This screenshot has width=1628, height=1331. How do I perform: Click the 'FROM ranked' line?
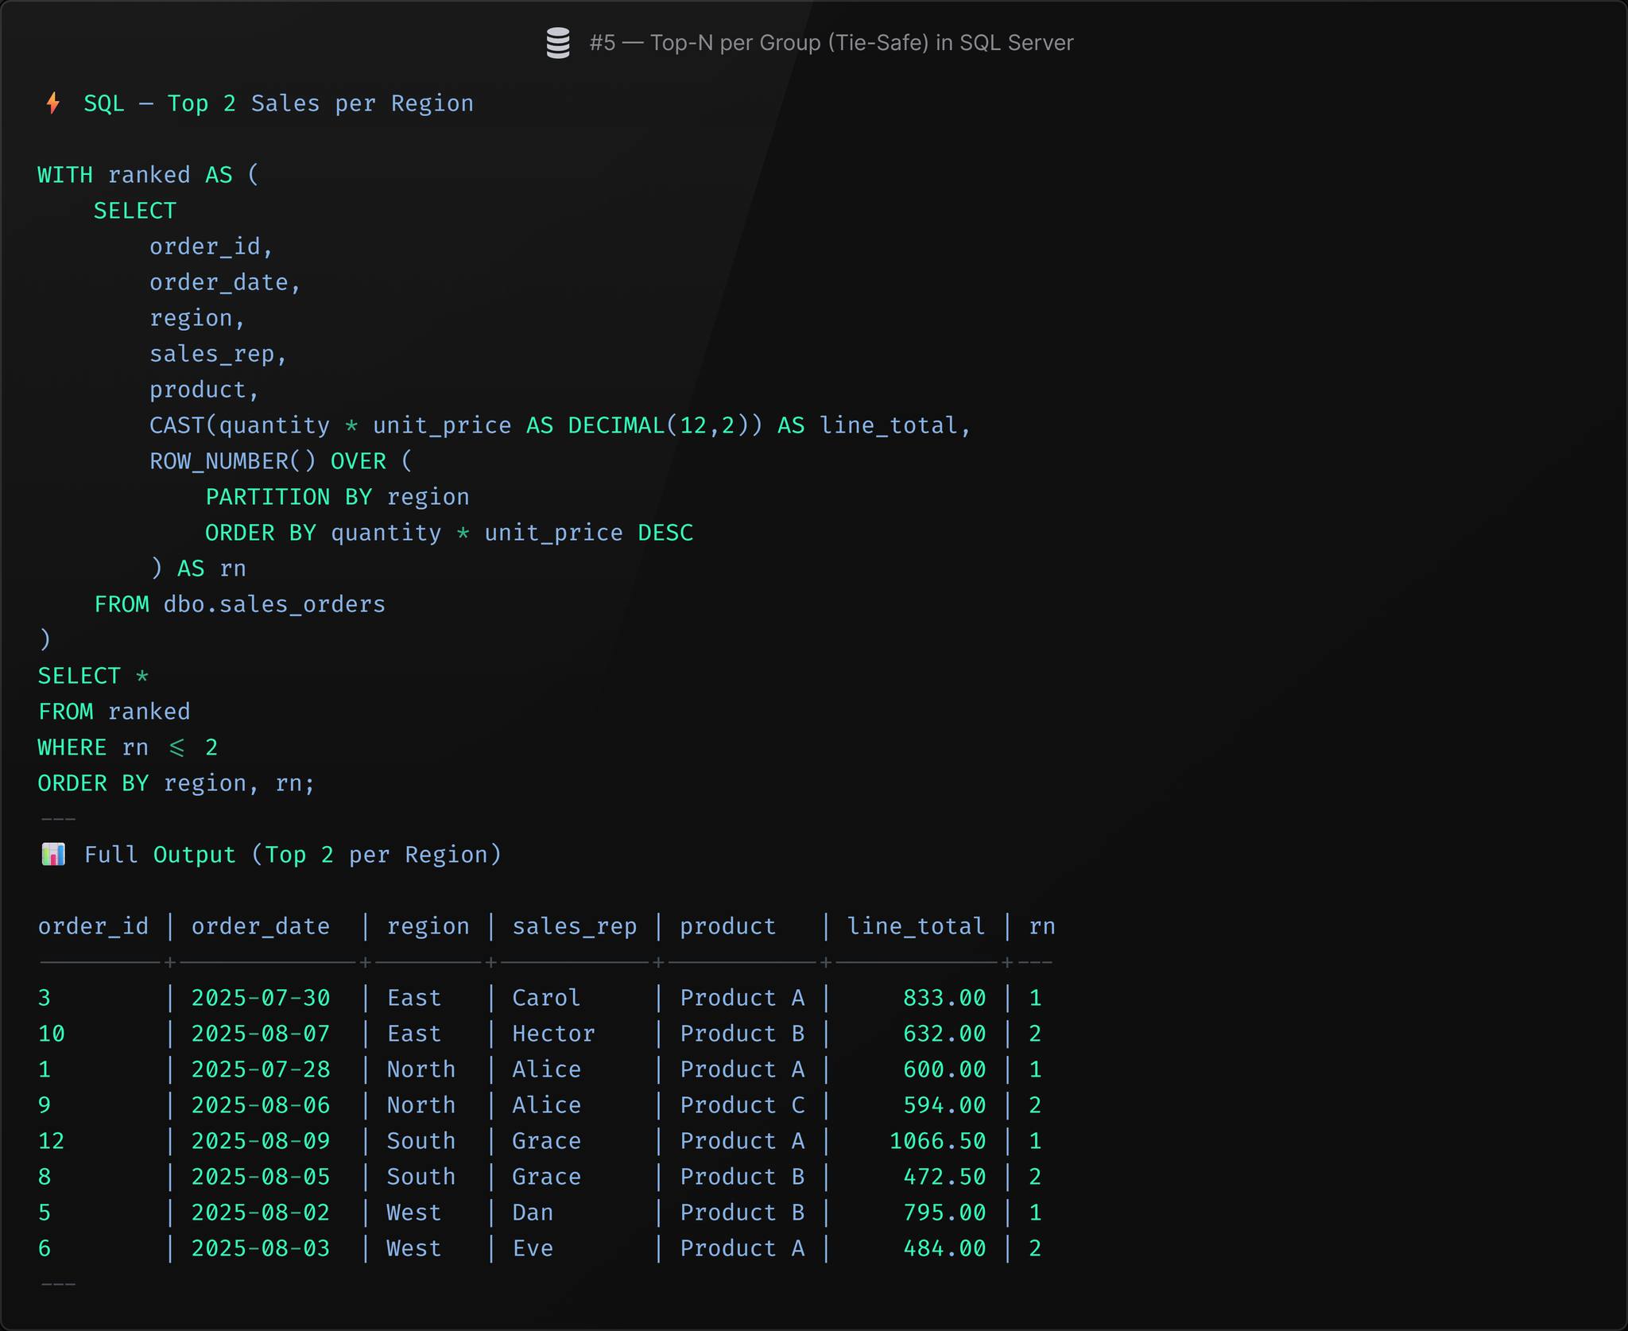click(x=114, y=712)
